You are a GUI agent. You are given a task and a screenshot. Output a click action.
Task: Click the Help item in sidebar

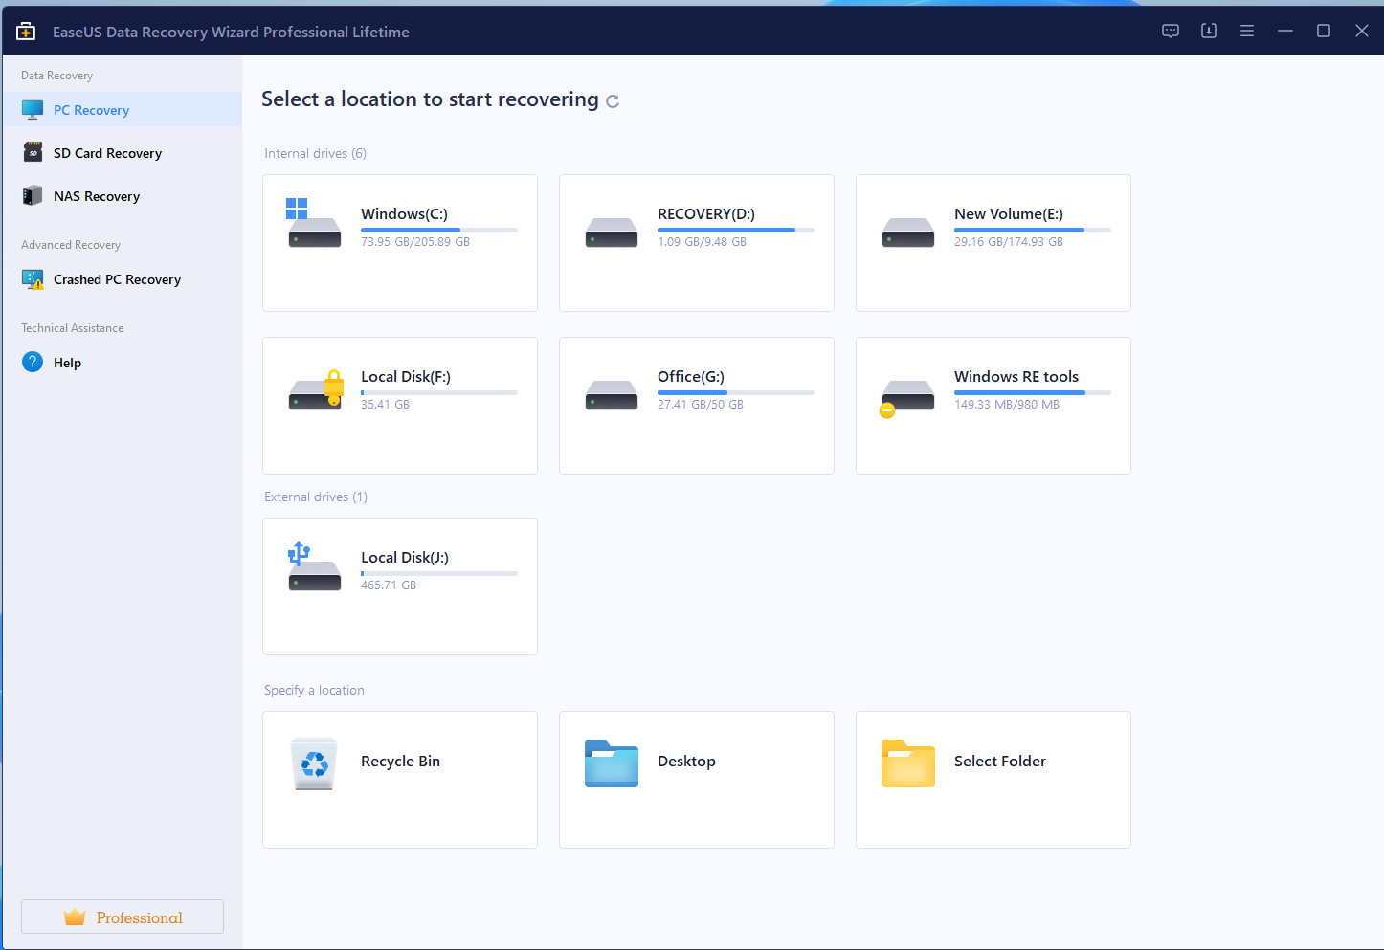click(x=67, y=363)
